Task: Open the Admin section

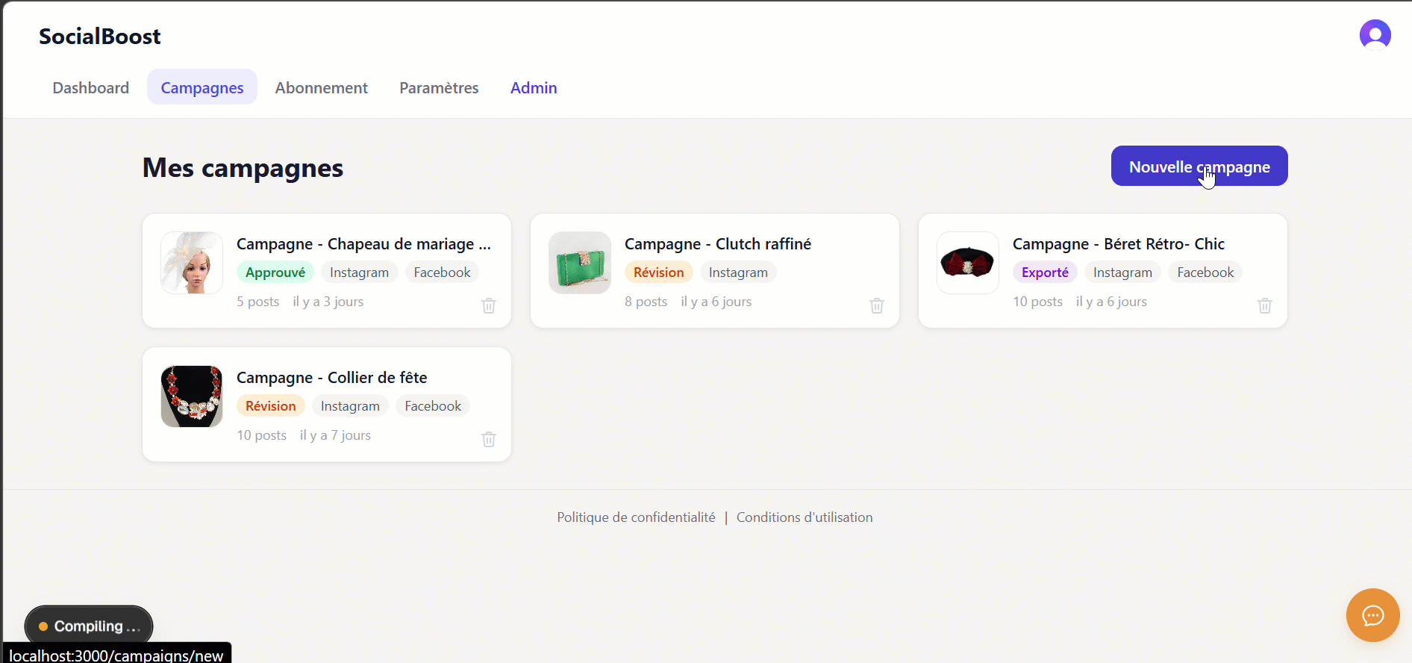Action: 534,87
